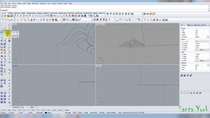Image resolution: width=210 pixels, height=118 pixels.
Task: Open the Curve menu
Action: (x=14, y=4)
